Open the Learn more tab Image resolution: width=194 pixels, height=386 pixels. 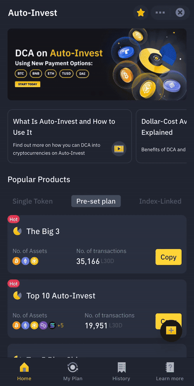[170, 372]
